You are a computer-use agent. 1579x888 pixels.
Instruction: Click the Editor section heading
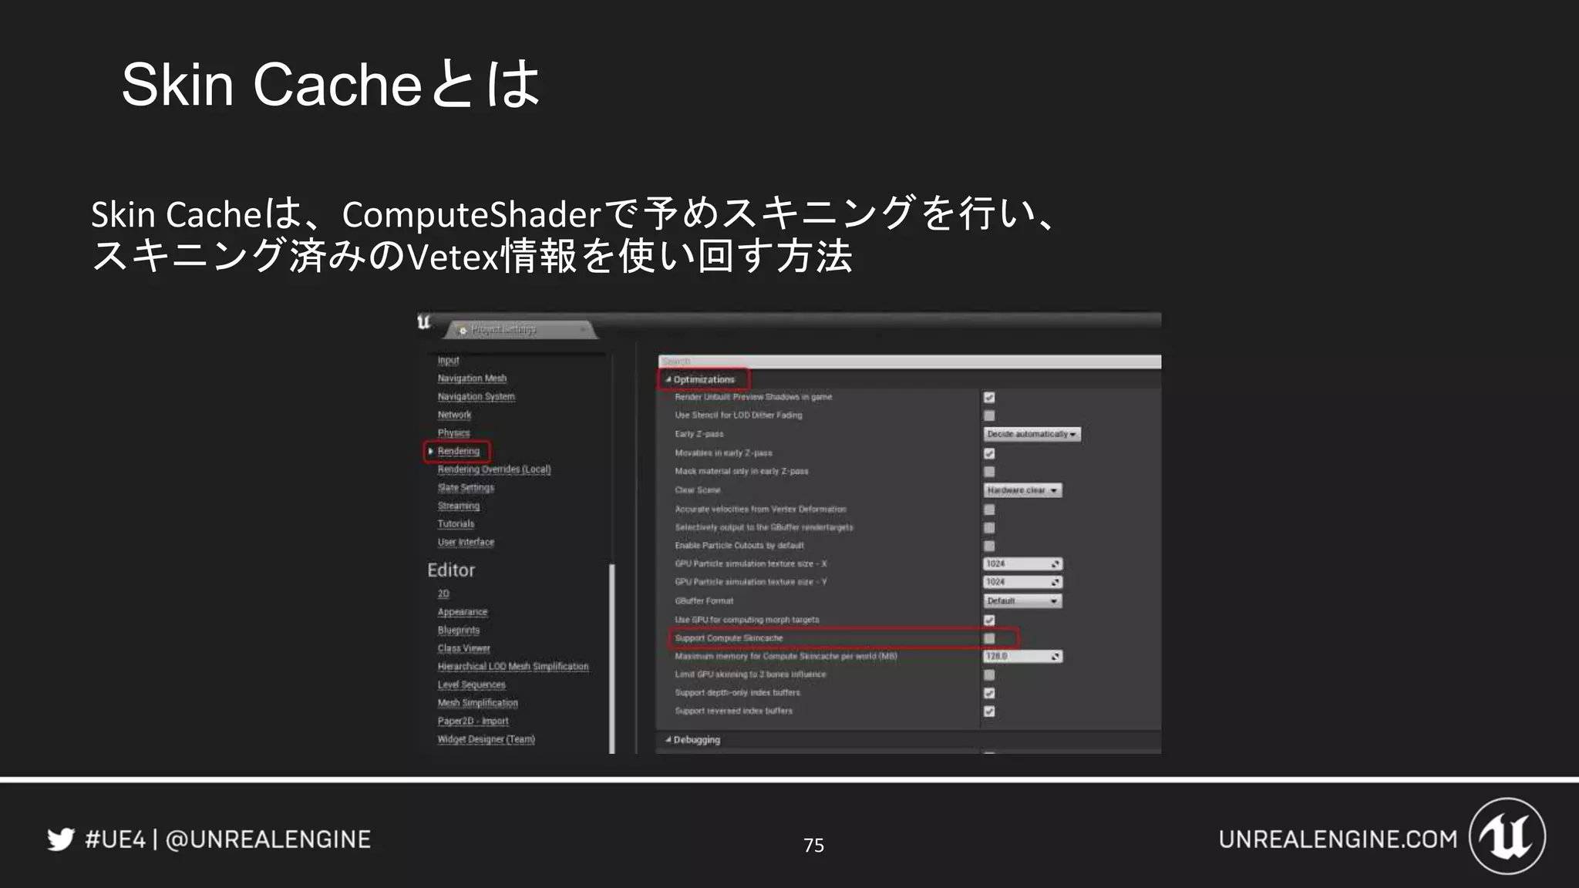pos(451,570)
